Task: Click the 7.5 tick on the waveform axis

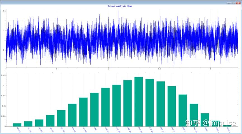Action: [4, 11]
